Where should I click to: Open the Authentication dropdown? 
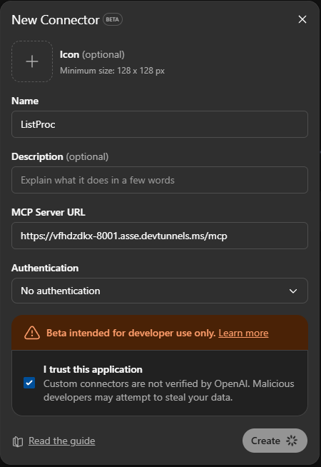tap(160, 291)
